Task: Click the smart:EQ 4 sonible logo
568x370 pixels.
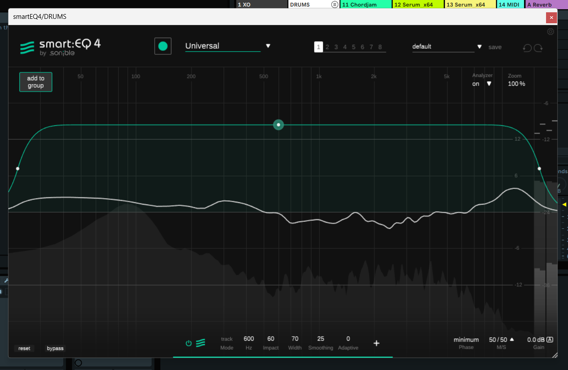Action: point(60,47)
